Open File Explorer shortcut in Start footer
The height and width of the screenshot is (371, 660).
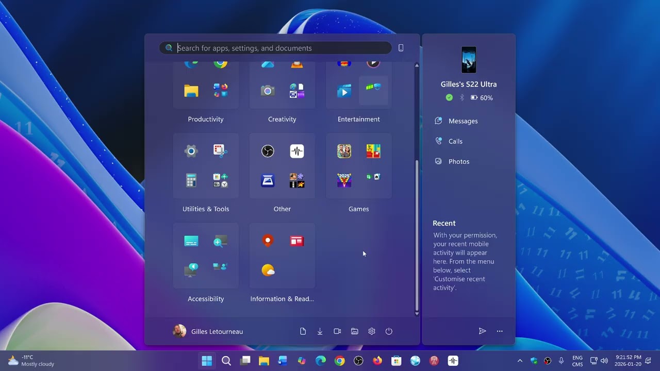354,331
